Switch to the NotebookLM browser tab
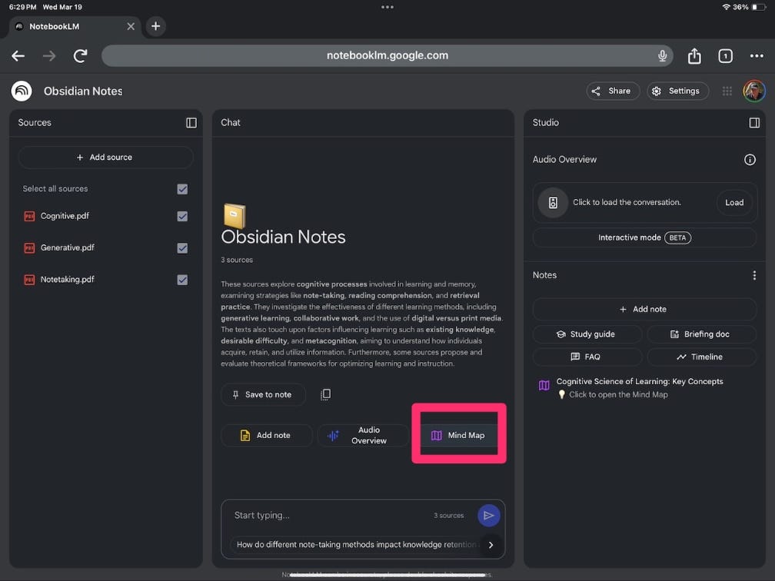 click(74, 27)
